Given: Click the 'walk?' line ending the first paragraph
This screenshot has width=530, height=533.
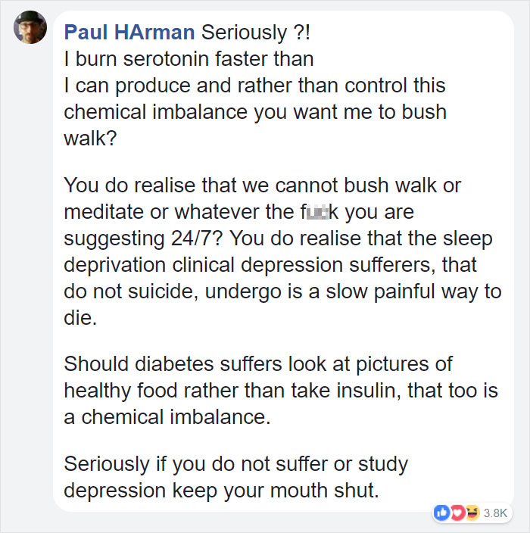Looking at the screenshot, I should pos(90,139).
